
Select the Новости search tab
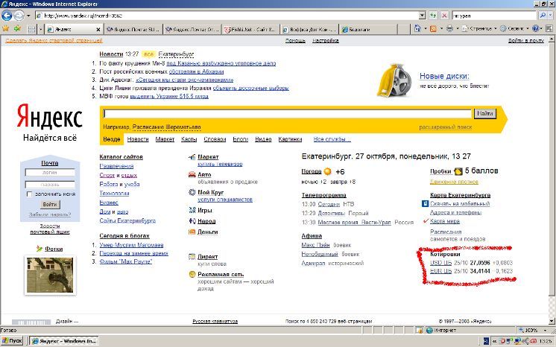[138, 139]
